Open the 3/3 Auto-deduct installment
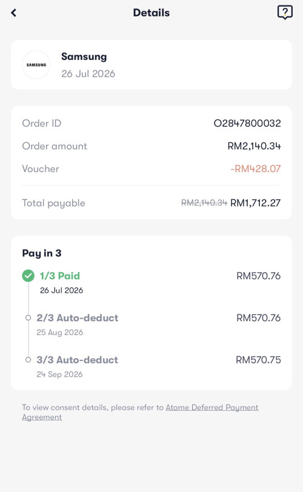The image size is (303, 492). [151, 367]
